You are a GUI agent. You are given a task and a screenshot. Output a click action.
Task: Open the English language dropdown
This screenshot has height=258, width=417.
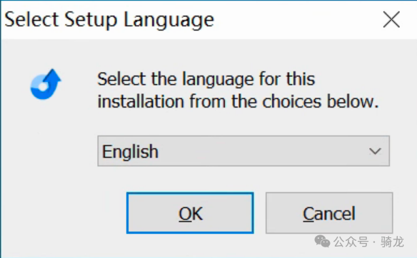click(243, 151)
